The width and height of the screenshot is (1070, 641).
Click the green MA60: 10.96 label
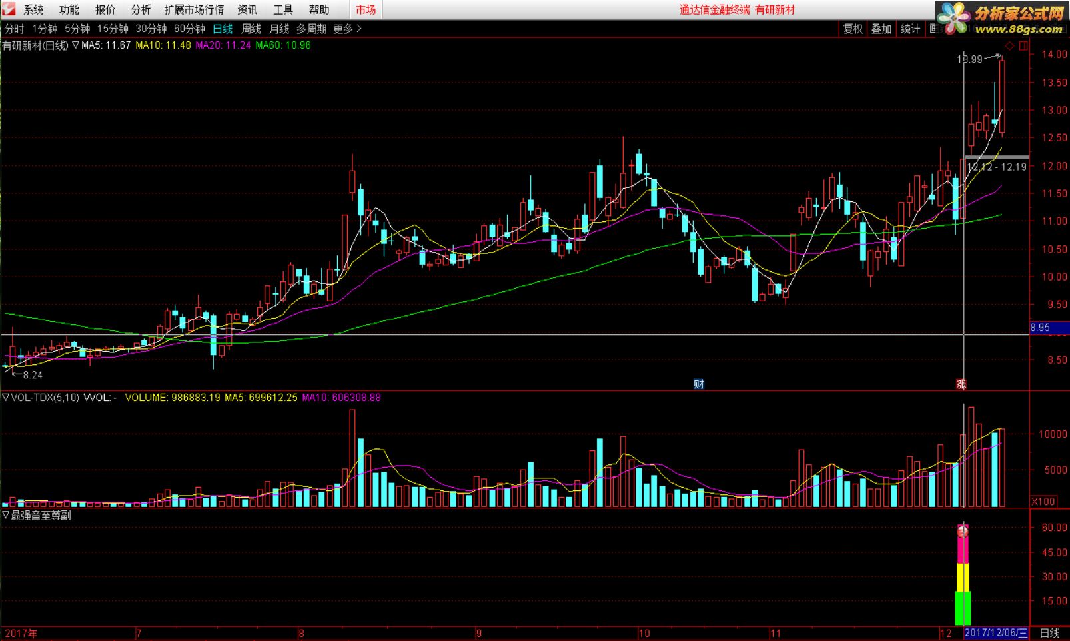[x=283, y=45]
